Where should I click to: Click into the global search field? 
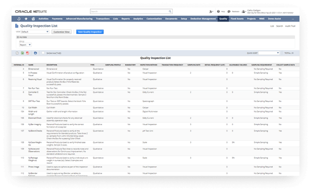point(129,12)
